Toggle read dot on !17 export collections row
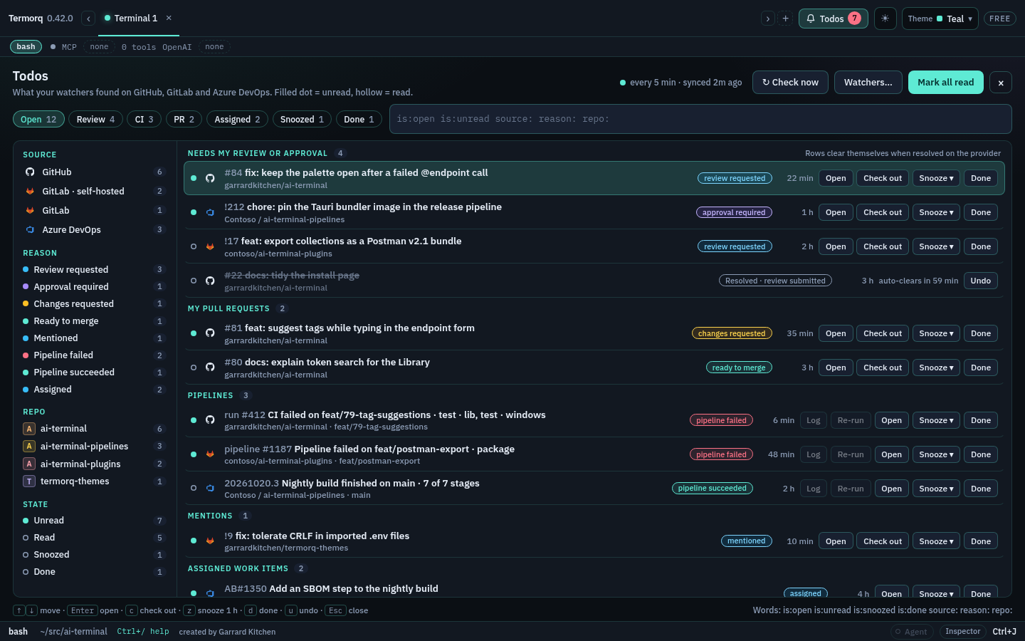Image resolution: width=1025 pixels, height=641 pixels. 194,246
